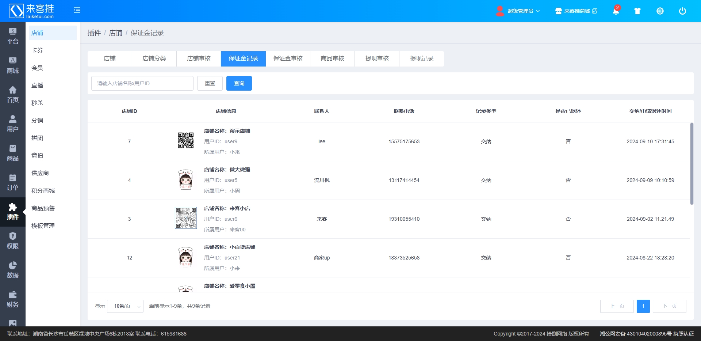
Task: Open the 财务 section in sidebar
Action: 13,299
